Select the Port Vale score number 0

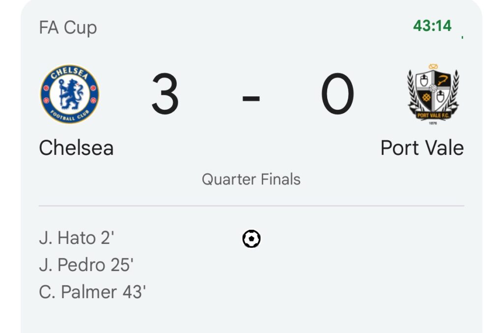(337, 94)
